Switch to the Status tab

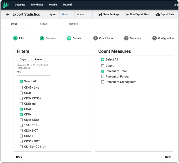click(44, 24)
